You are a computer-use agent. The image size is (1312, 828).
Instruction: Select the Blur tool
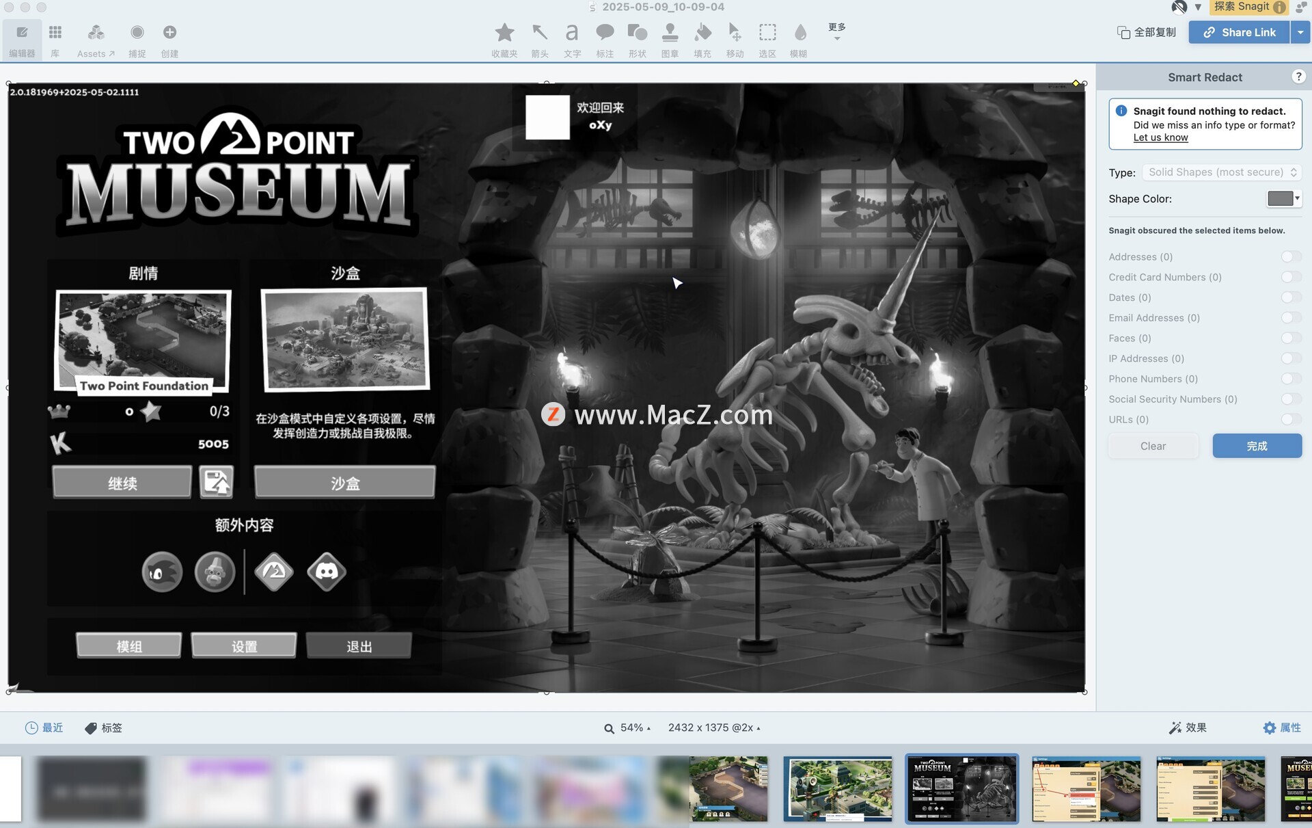799,40
